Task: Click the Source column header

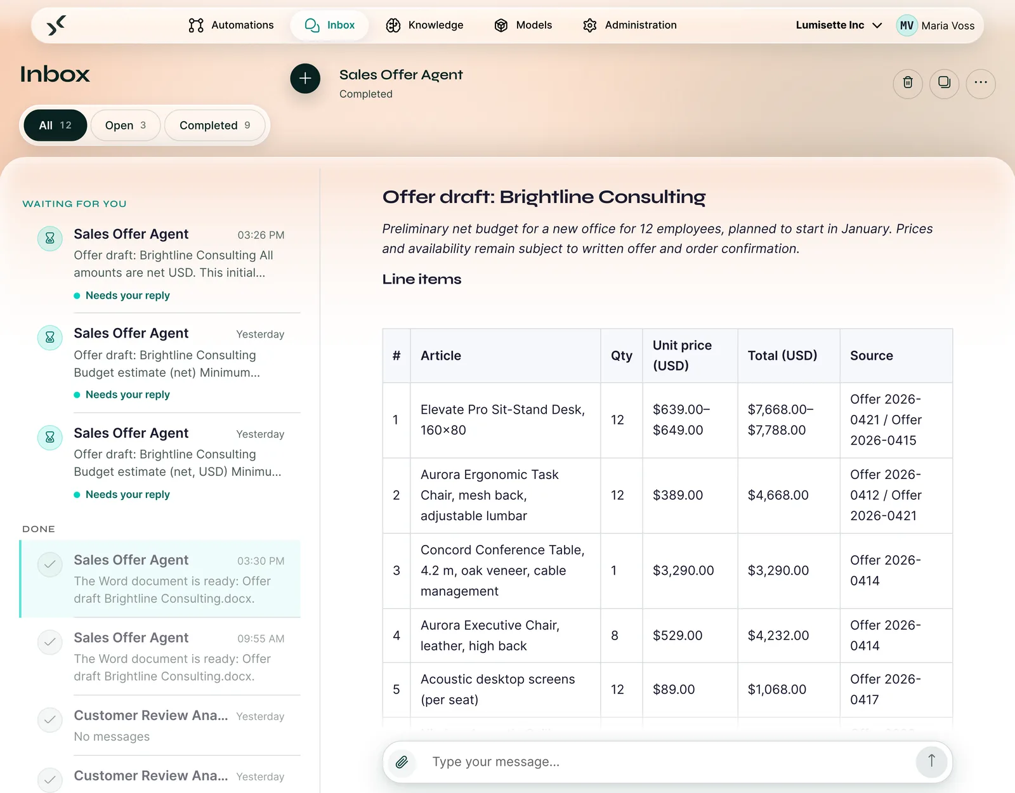Action: 896,356
